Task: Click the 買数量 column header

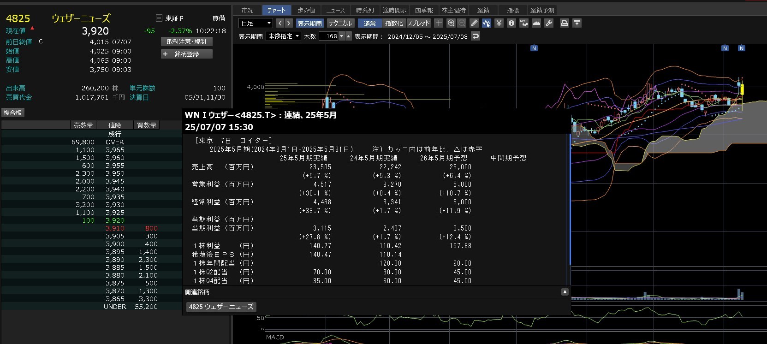Action: point(147,125)
